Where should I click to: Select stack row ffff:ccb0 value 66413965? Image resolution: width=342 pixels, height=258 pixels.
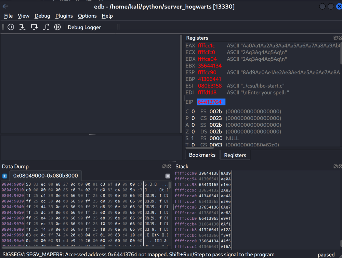click(209, 218)
